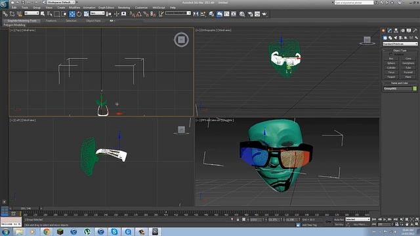Open the Material Editor
This screenshot has height=236, width=420.
point(242,14)
